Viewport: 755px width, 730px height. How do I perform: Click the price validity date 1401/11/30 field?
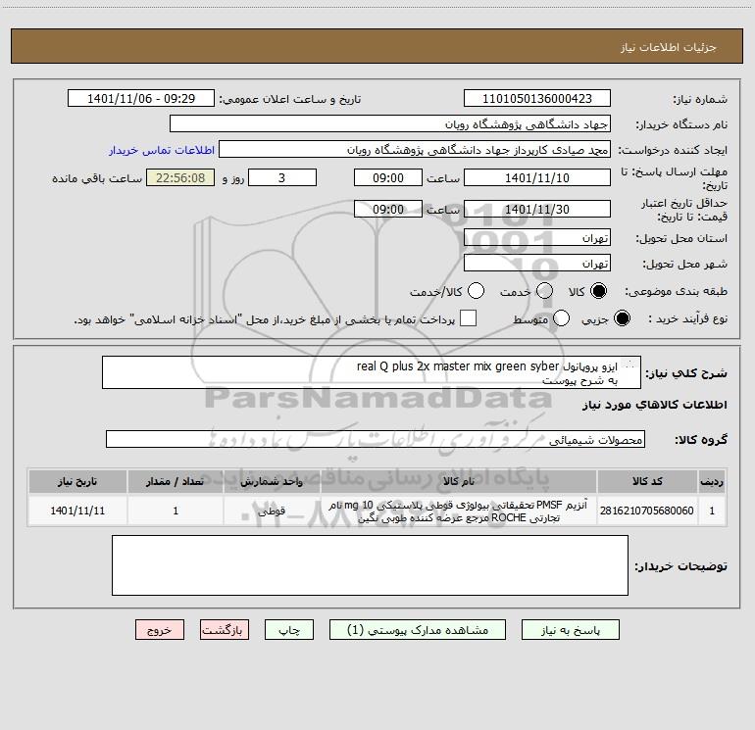pos(537,209)
